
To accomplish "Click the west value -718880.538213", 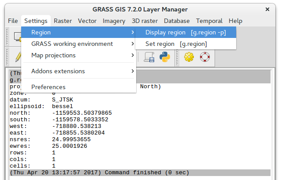I will (x=77, y=126).
